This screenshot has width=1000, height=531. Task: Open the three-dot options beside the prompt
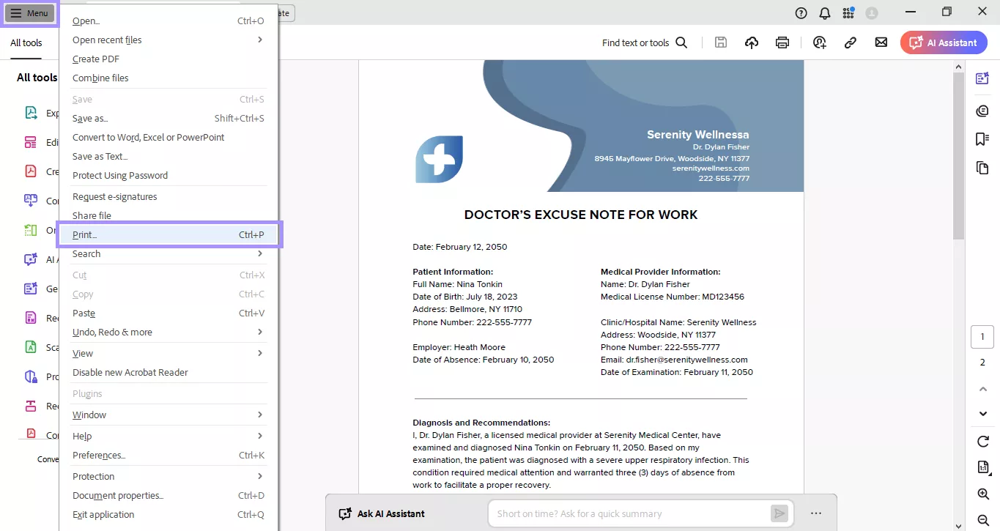[x=816, y=513]
